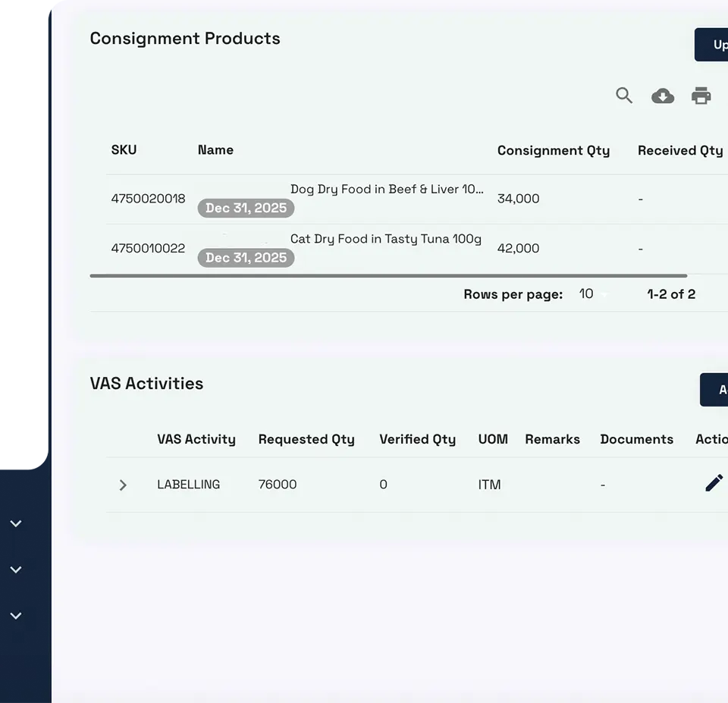Expand the middle sidebar navigation chevron
Viewport: 728px width, 703px height.
click(15, 570)
